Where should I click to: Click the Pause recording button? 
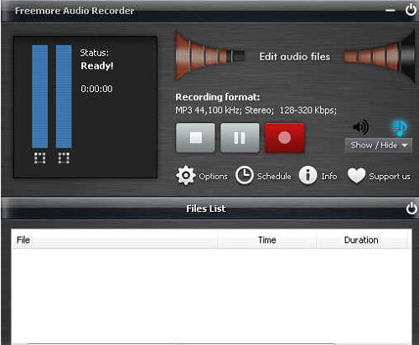[x=240, y=138]
